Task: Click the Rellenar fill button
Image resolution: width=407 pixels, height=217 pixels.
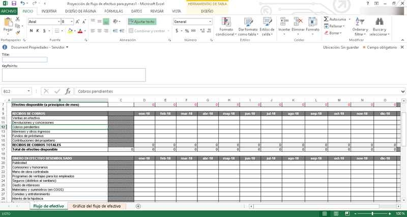Action: 334,26
